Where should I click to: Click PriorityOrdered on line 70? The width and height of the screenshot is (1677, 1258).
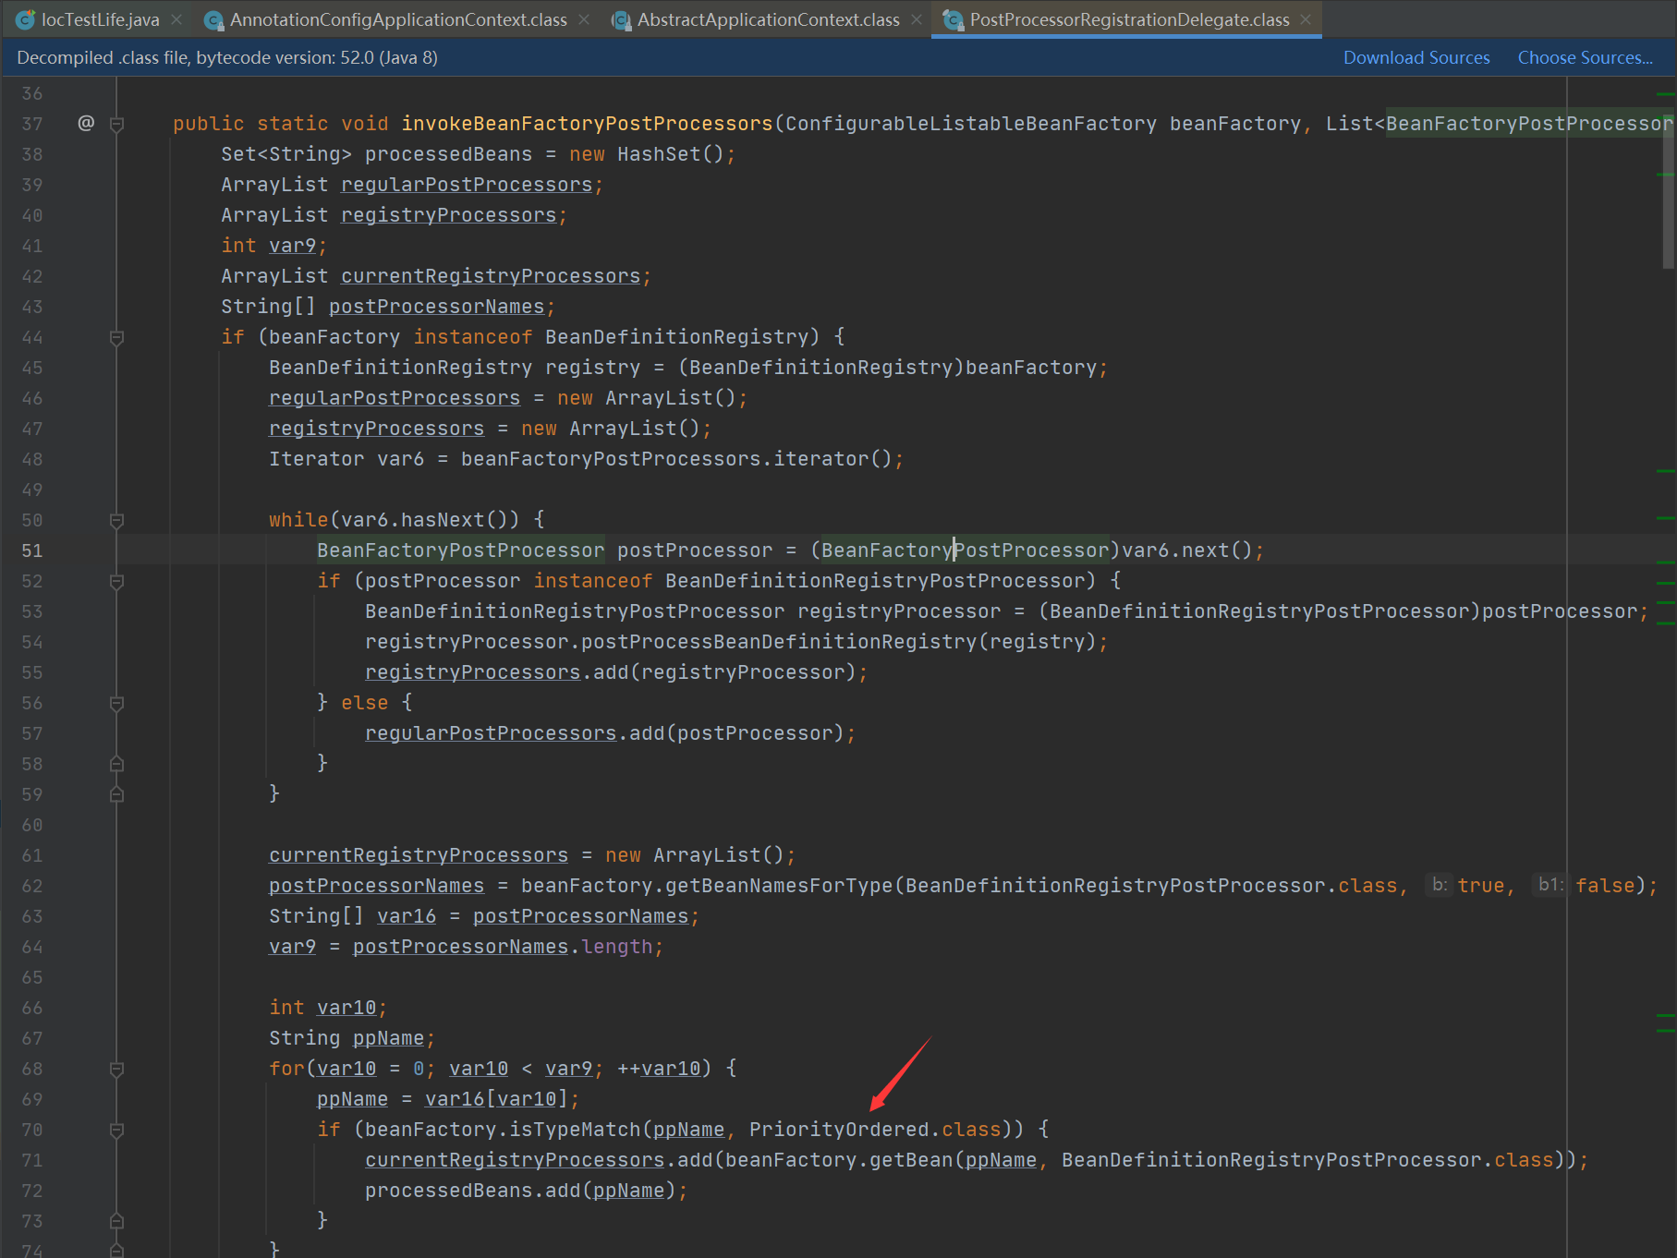pyautogui.click(x=839, y=1130)
